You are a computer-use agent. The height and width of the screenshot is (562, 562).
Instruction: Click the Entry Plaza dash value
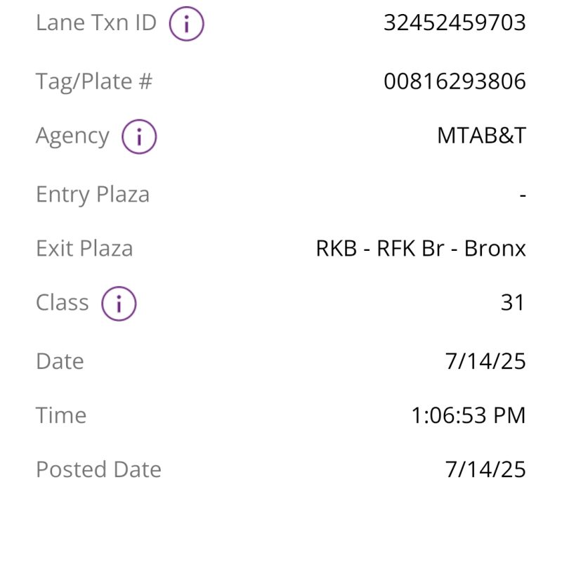(523, 195)
